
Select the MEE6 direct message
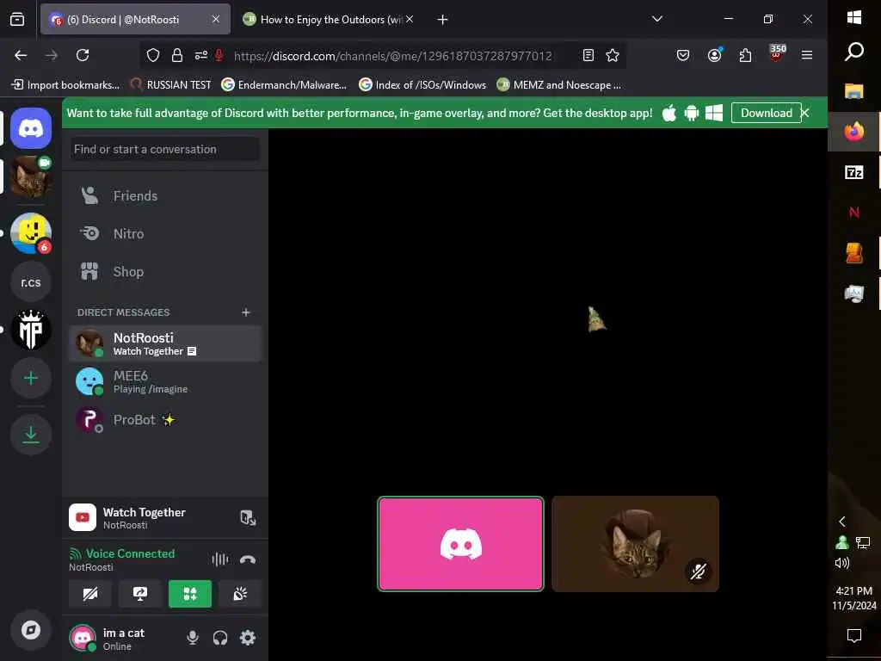[x=165, y=381]
